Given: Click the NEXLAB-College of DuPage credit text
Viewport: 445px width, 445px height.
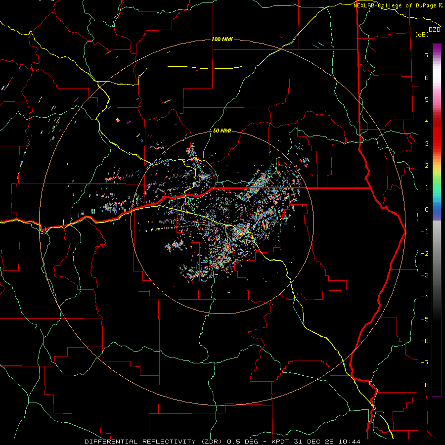Looking at the screenshot, I should (396, 5).
